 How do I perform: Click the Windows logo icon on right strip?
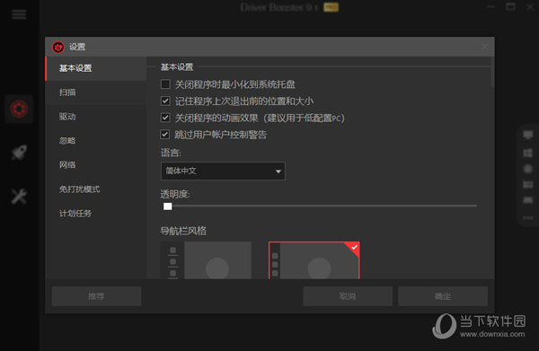527,153
